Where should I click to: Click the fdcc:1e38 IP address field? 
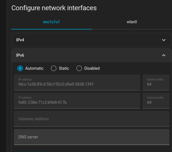(77, 83)
